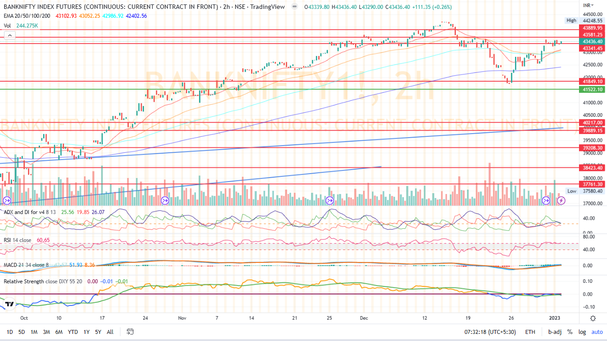The height and width of the screenshot is (341, 607).
Task: Click the 43889.95 resistance price label
Action: (x=592, y=28)
